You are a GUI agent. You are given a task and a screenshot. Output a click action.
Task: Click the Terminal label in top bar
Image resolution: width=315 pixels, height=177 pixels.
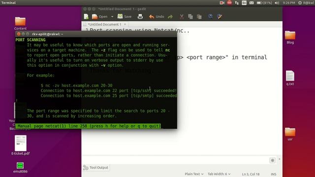(8, 3)
